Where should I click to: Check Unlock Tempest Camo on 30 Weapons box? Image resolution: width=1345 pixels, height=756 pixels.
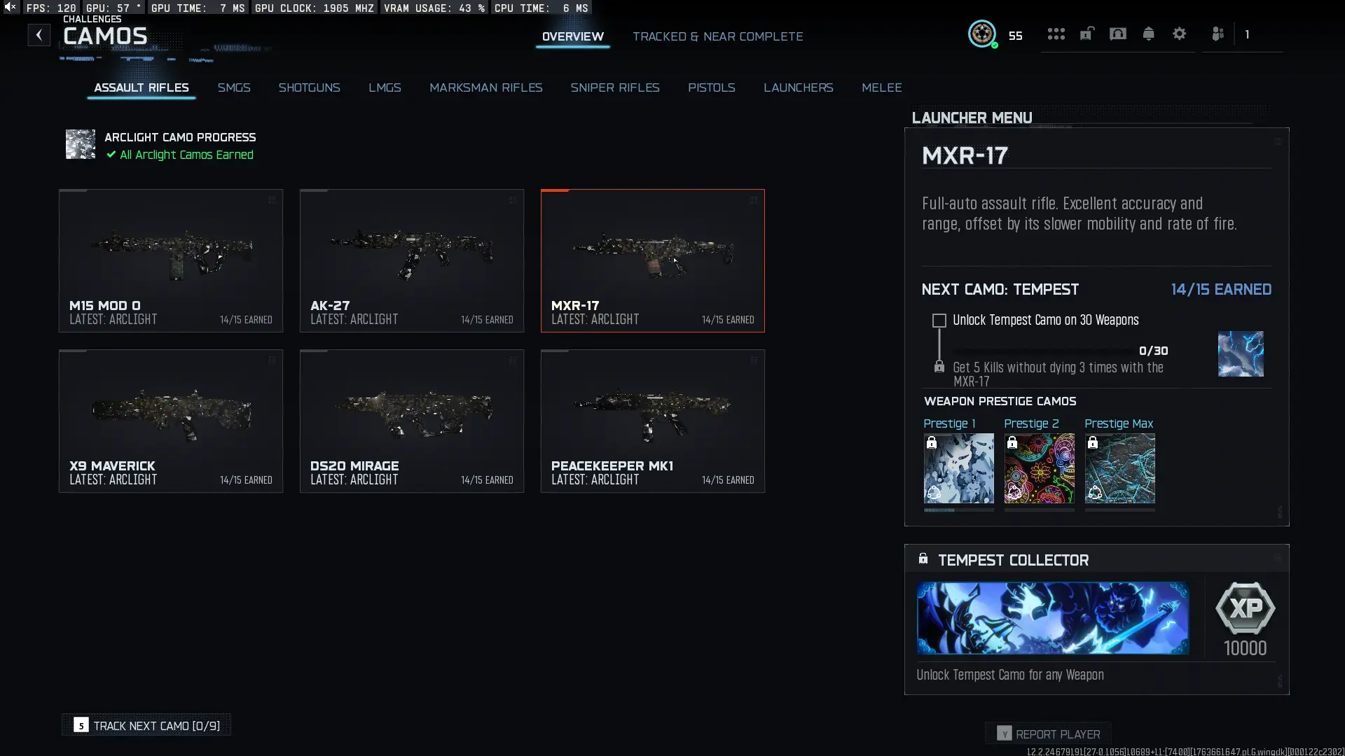click(x=939, y=321)
